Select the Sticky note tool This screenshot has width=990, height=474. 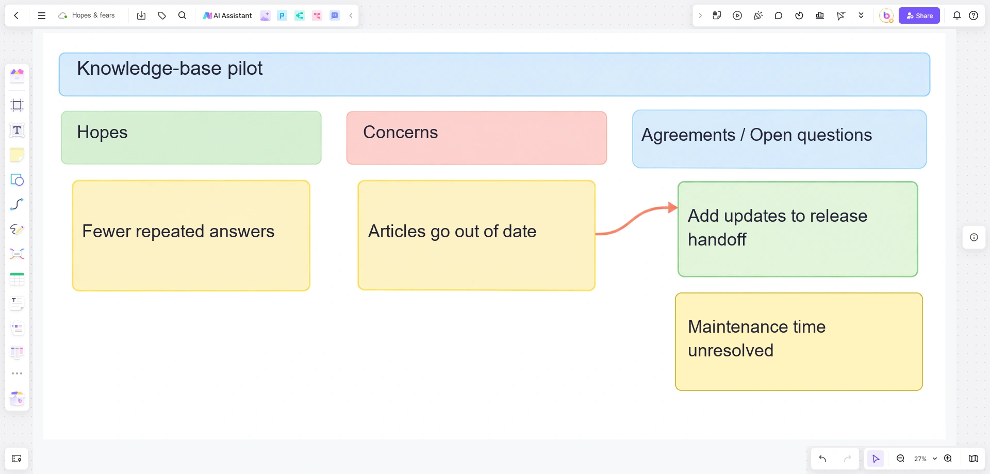tap(17, 155)
